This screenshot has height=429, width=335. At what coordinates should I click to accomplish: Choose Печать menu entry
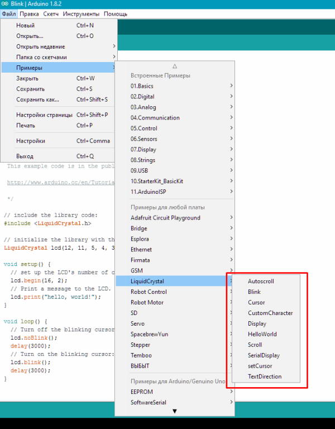point(59,126)
